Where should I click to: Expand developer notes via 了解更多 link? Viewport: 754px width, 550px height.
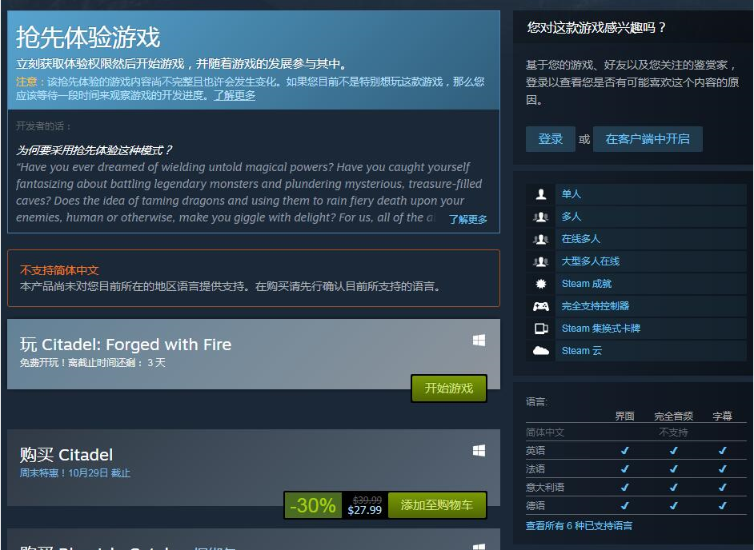point(467,220)
